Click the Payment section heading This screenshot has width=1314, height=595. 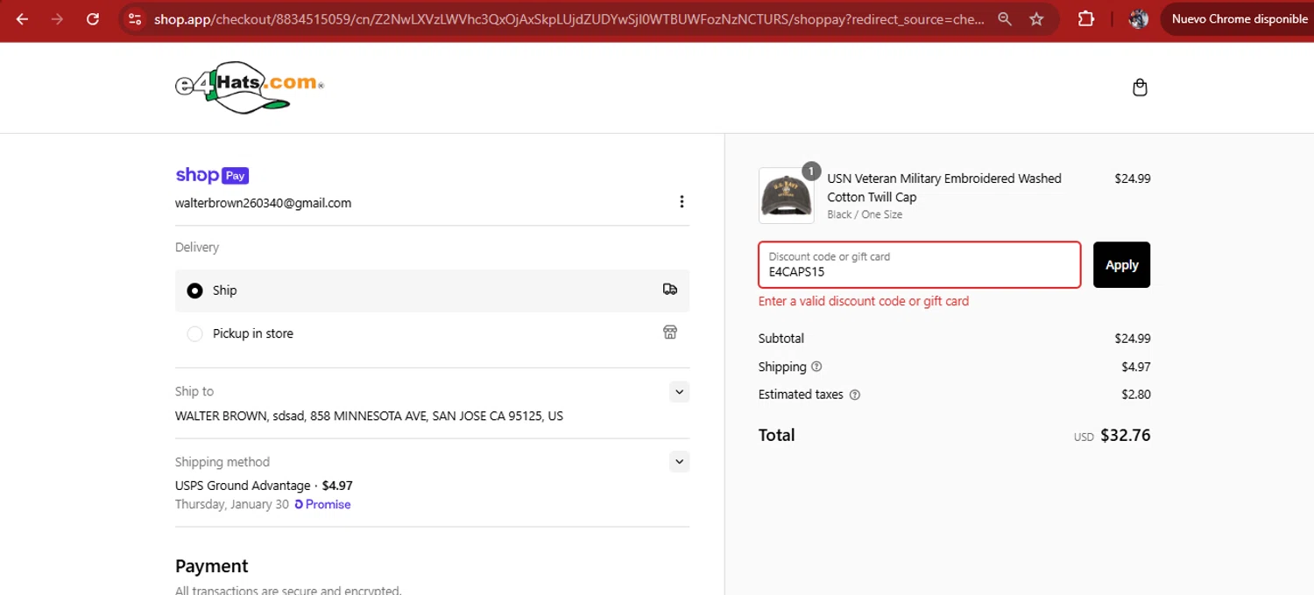click(212, 565)
